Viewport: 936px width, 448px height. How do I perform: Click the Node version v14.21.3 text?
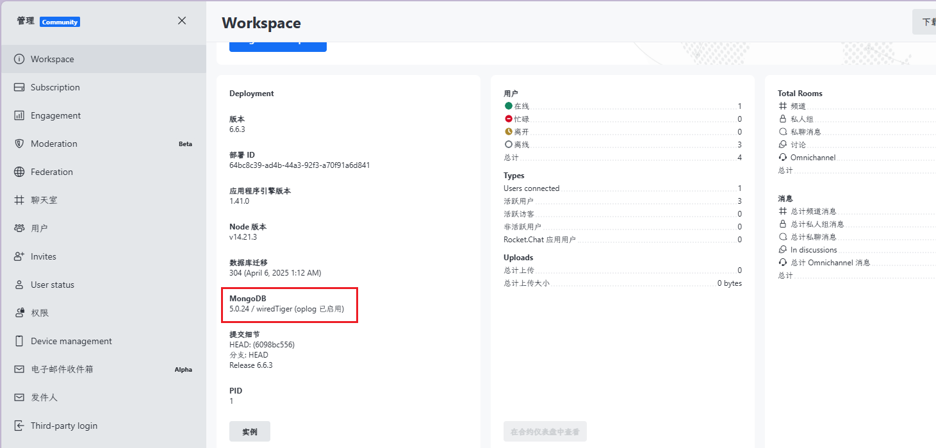243,236
